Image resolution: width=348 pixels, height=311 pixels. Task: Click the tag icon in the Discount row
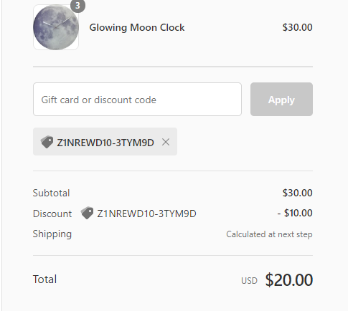(87, 213)
